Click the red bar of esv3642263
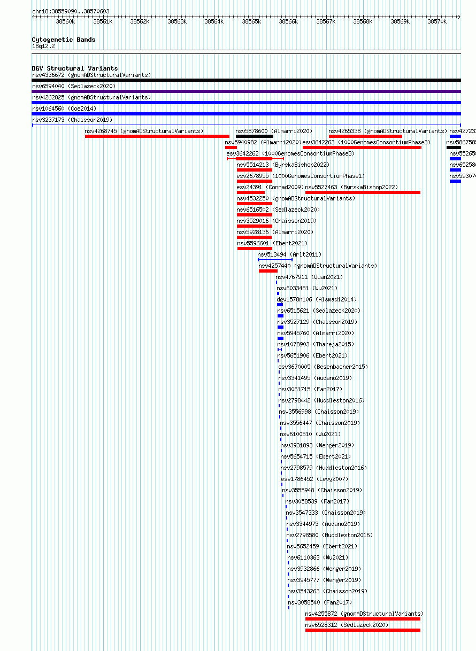The image size is (476, 651). pos(362,148)
